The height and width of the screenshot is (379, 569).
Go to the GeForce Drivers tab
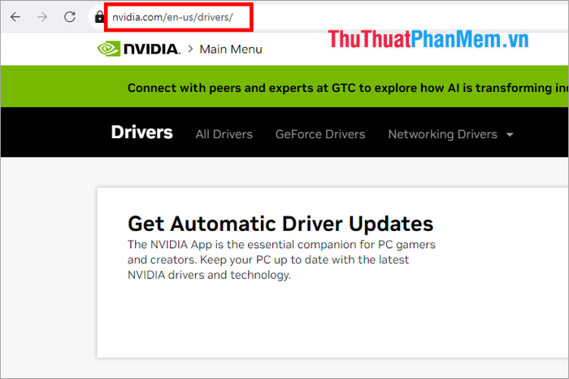(x=320, y=134)
